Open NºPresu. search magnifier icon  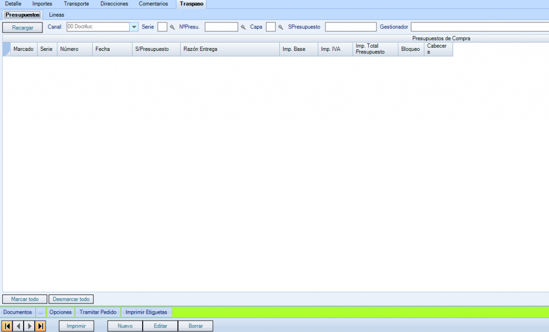(243, 27)
